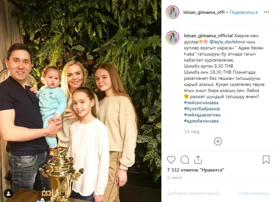Open leisan_gimaeva_offi username in the header

204,12
